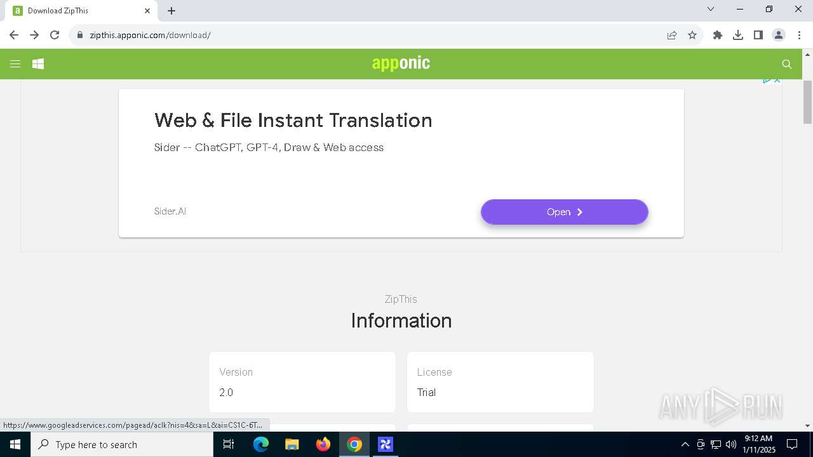This screenshot has height=457, width=813.
Task: Share this page icon in the address bar
Action: pyautogui.click(x=672, y=35)
